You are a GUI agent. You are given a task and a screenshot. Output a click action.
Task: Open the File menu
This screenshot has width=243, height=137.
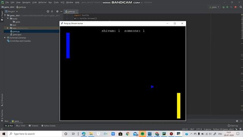(x=7, y=2)
